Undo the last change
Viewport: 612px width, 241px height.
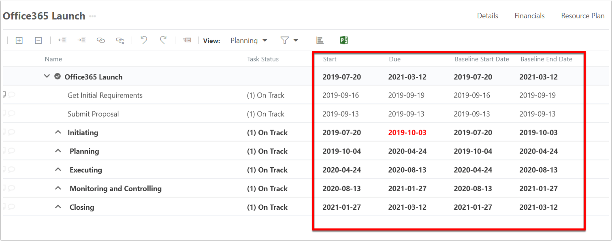tap(144, 40)
